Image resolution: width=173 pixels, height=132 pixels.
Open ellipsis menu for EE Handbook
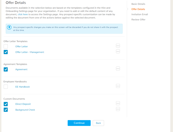pyautogui.click(x=118, y=86)
